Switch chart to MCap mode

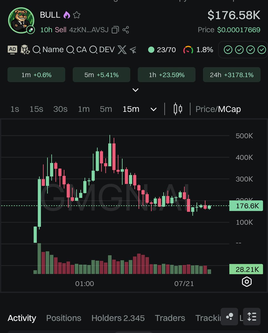(x=229, y=109)
